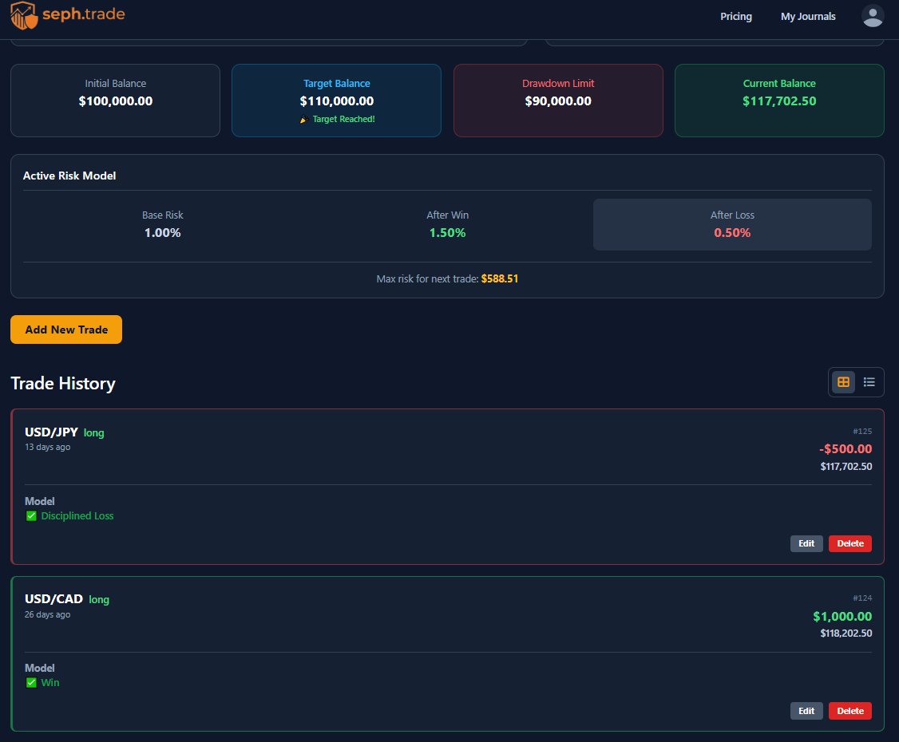Click the Trade History heading
The height and width of the screenshot is (742, 899).
63,383
